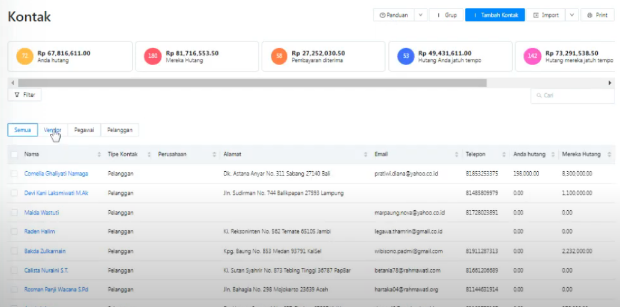
Task: Open contact Raden Halim
Action: [40, 231]
